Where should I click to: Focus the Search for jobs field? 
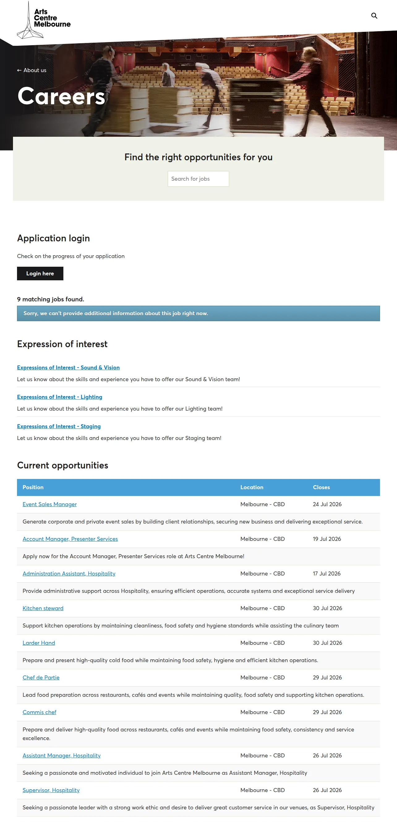[x=198, y=179]
